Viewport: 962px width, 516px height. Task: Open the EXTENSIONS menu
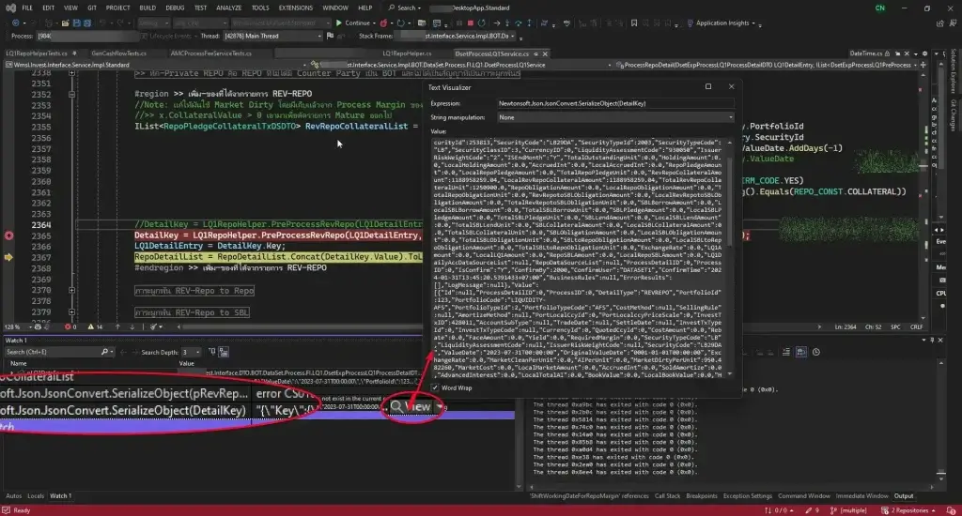click(295, 8)
